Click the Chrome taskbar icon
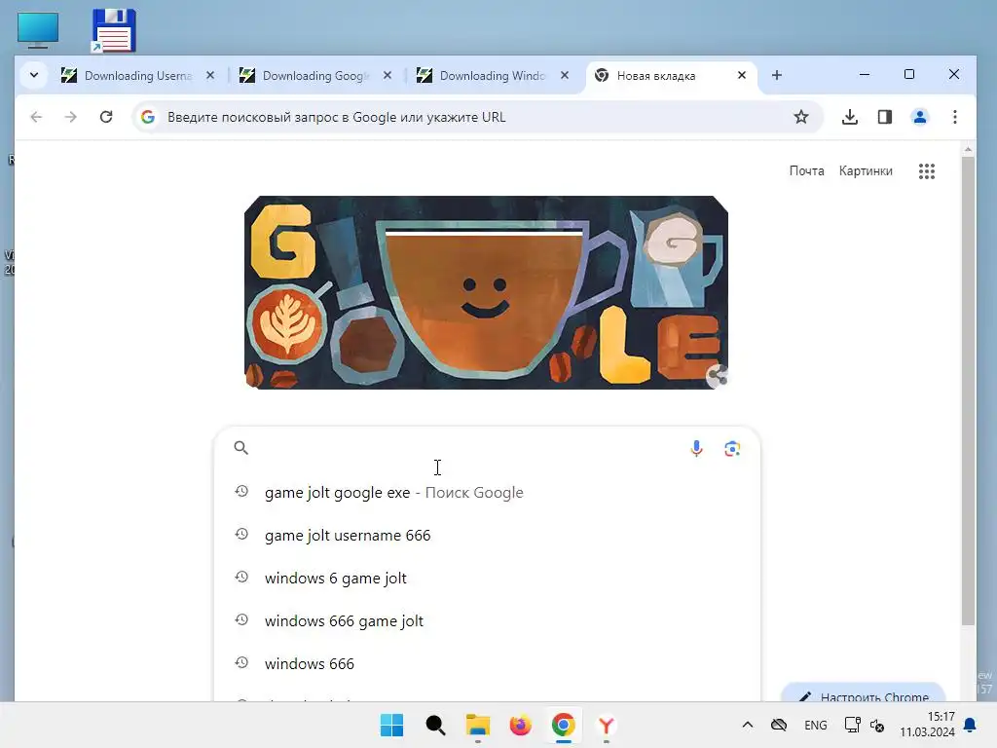The width and height of the screenshot is (997, 748). pyautogui.click(x=564, y=725)
